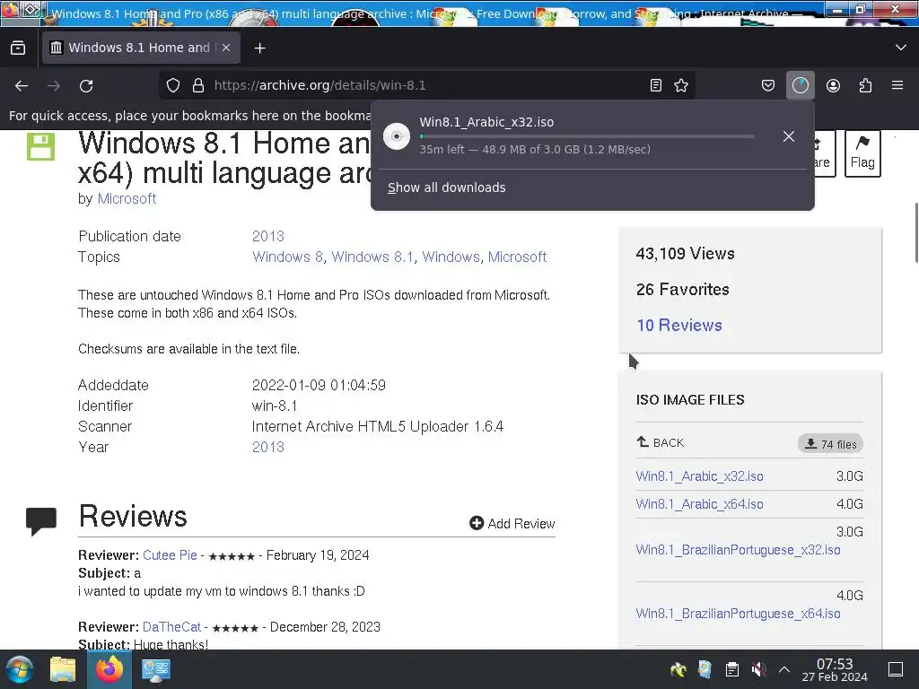Click the show desktop button
This screenshot has width=919, height=689.
896,669
